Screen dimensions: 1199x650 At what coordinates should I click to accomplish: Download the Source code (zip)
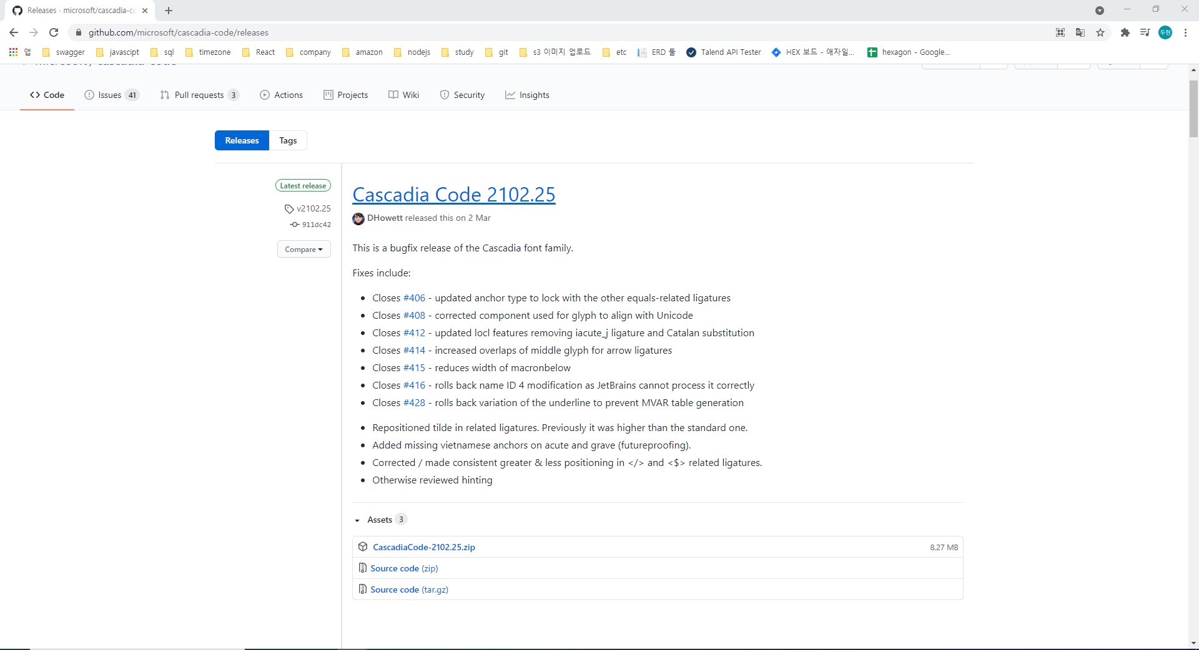coord(405,568)
